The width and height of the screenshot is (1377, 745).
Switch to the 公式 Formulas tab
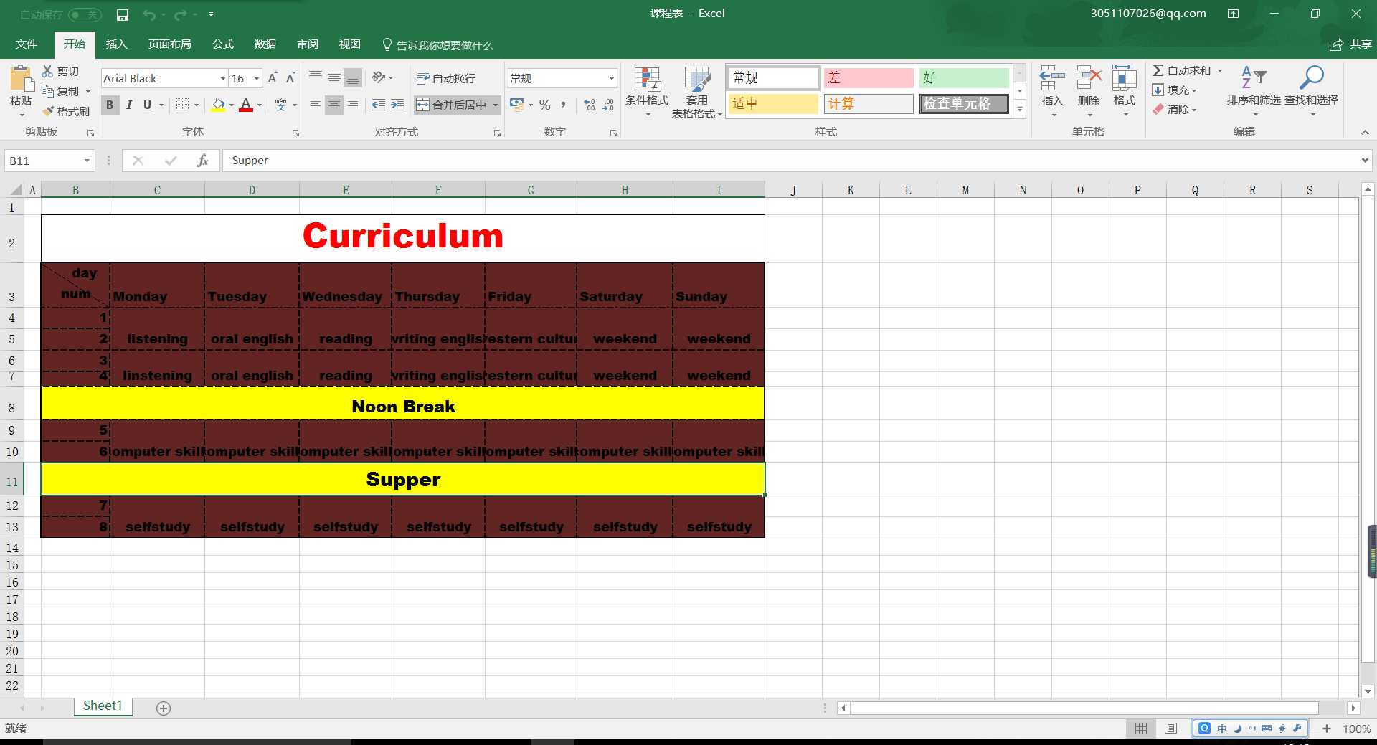point(223,44)
